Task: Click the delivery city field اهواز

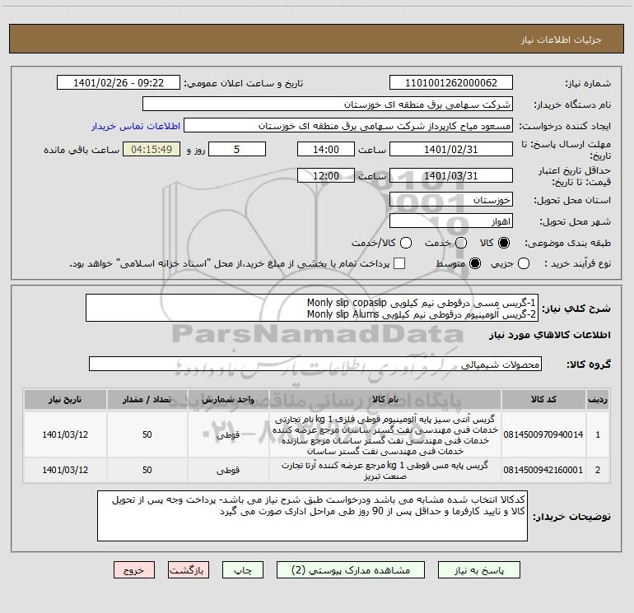Action: point(451,221)
